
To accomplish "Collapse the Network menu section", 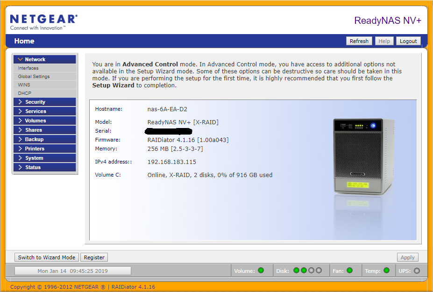I will coord(44,59).
